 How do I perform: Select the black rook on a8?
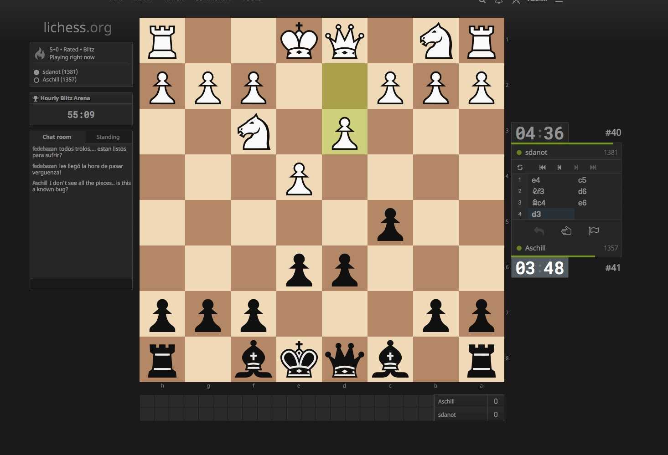482,359
